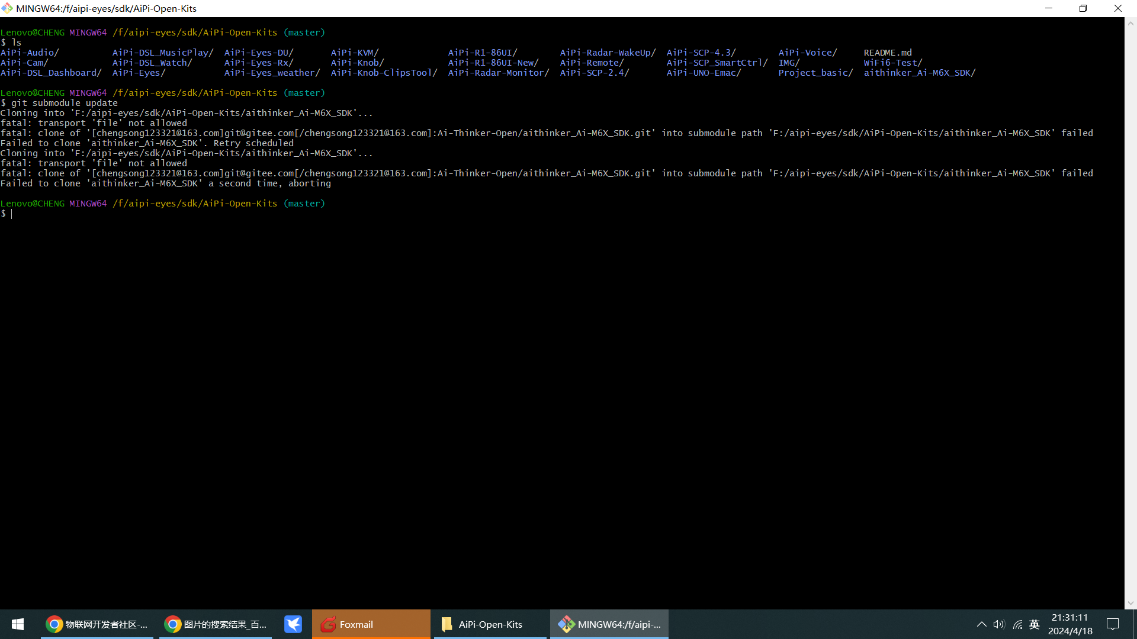The image size is (1137, 639).
Task: Close the MINGW64 terminal window
Action: click(1118, 8)
